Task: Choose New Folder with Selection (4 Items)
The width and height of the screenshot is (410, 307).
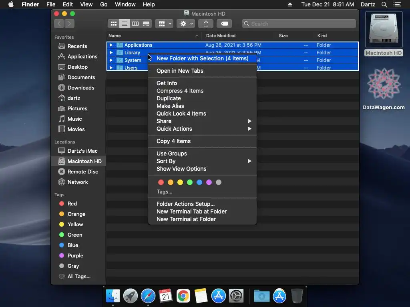Action: [x=202, y=58]
